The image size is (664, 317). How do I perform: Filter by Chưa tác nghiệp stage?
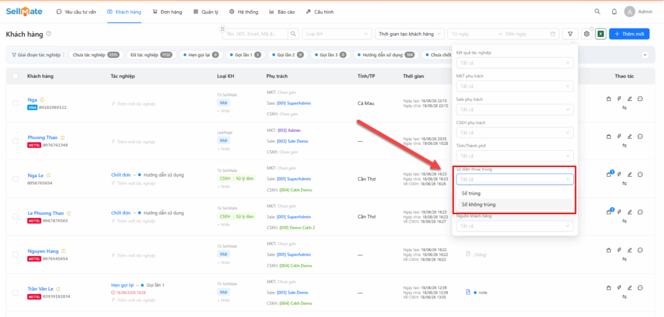(96, 54)
